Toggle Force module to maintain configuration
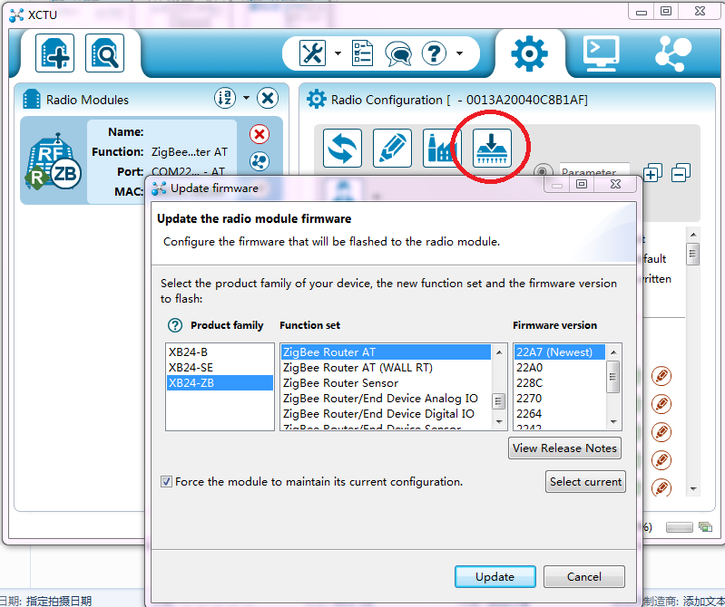The width and height of the screenshot is (725, 607). pos(166,481)
